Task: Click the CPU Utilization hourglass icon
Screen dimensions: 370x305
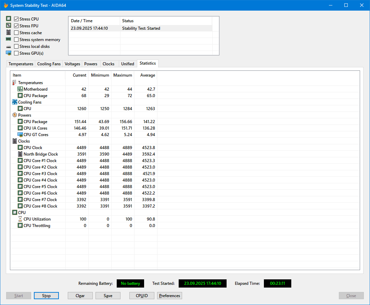Action: point(20,219)
